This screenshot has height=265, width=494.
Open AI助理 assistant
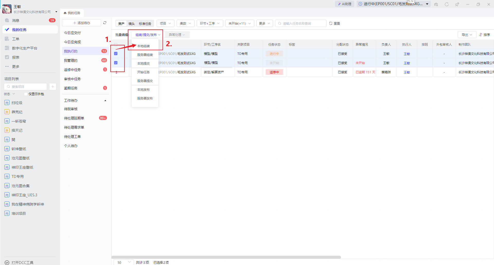coord(345,4)
